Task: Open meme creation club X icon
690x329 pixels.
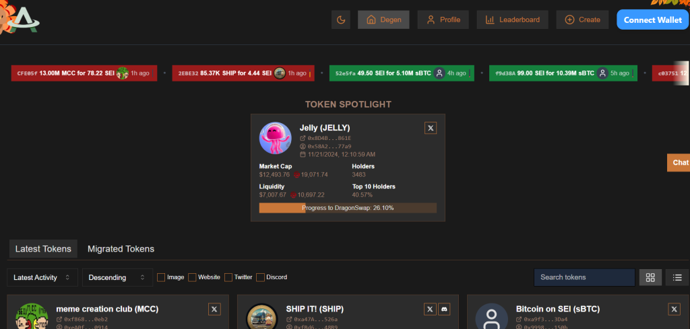Action: click(214, 309)
